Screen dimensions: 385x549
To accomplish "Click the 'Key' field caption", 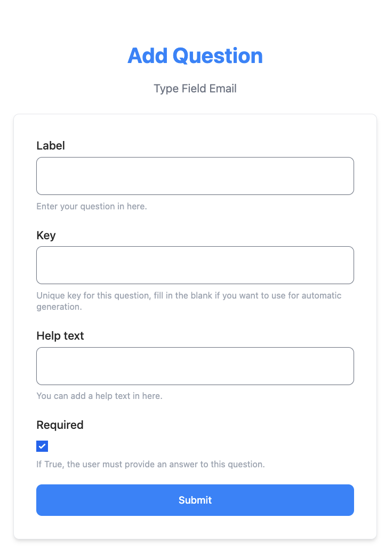I will coord(46,236).
